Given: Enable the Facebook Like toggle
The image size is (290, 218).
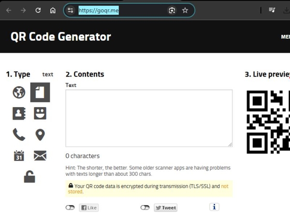Looking at the screenshot, I should (70, 208).
